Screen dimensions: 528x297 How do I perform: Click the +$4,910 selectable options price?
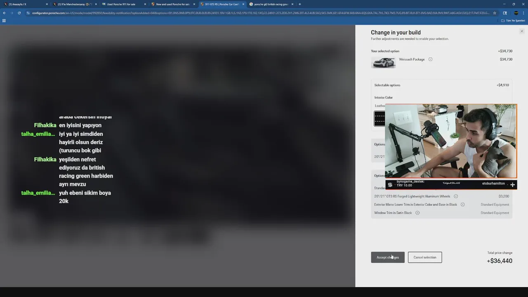click(503, 85)
